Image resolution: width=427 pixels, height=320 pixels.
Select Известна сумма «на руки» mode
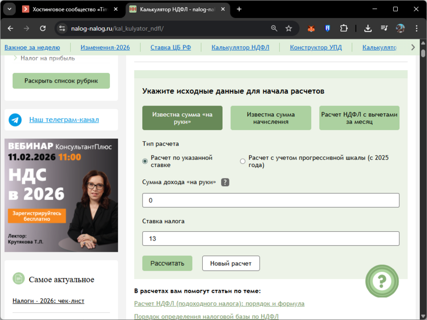[182, 118]
